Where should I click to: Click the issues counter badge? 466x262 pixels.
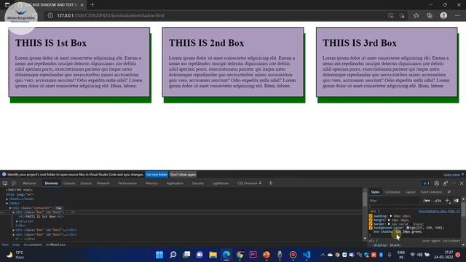(x=426, y=183)
